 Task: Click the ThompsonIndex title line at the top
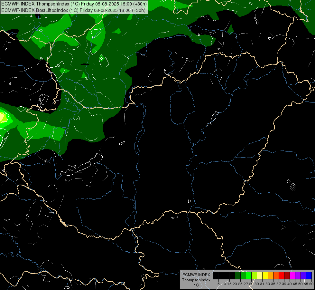point(74,4)
